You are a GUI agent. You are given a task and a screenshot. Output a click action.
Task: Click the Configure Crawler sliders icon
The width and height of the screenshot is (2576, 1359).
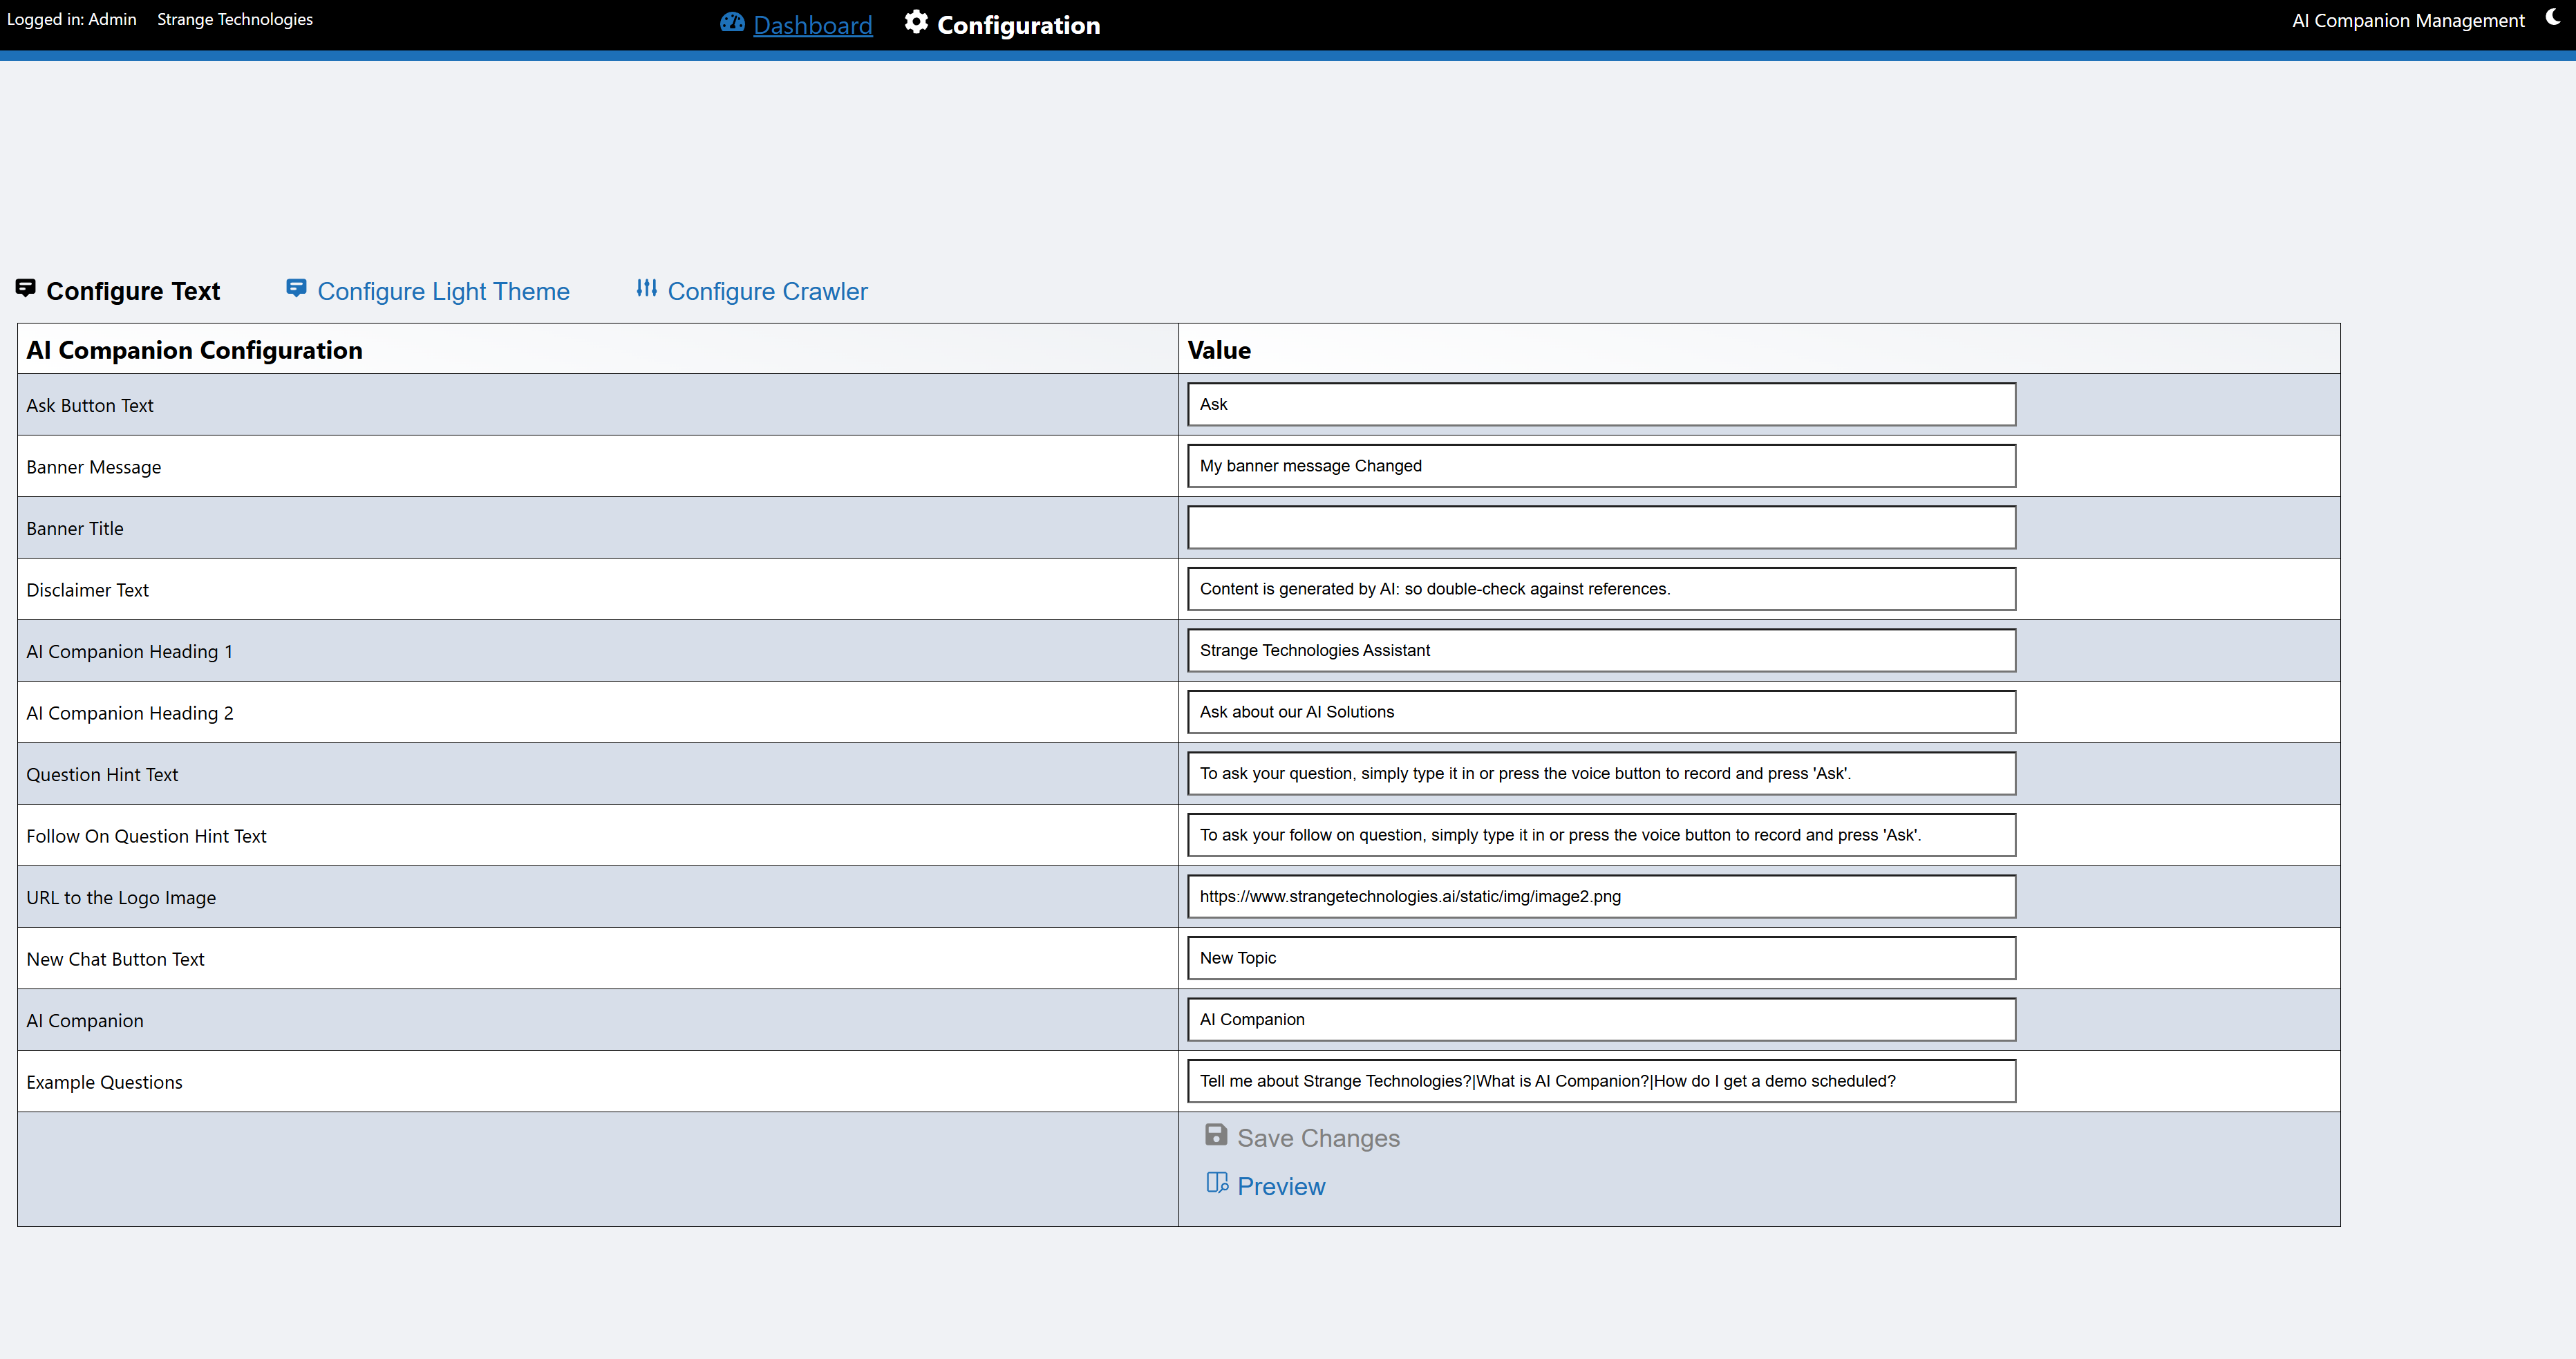pyautogui.click(x=647, y=289)
